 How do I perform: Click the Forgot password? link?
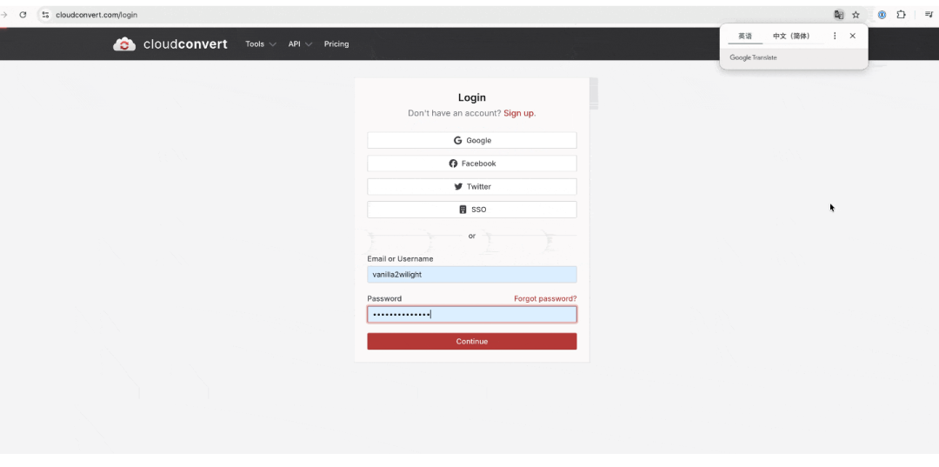[545, 299]
